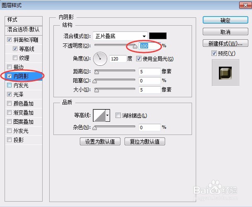Screen dimensions: 252x207
Task: Select the 渐变叠加 style row
Action: click(24, 113)
